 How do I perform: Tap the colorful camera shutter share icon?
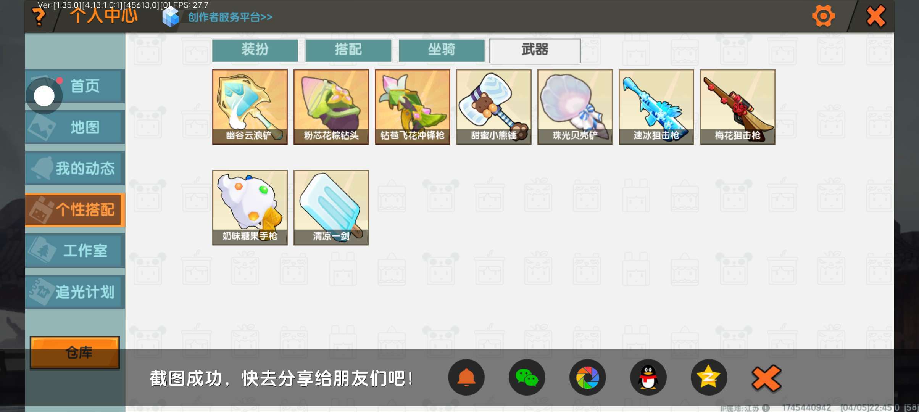(587, 378)
